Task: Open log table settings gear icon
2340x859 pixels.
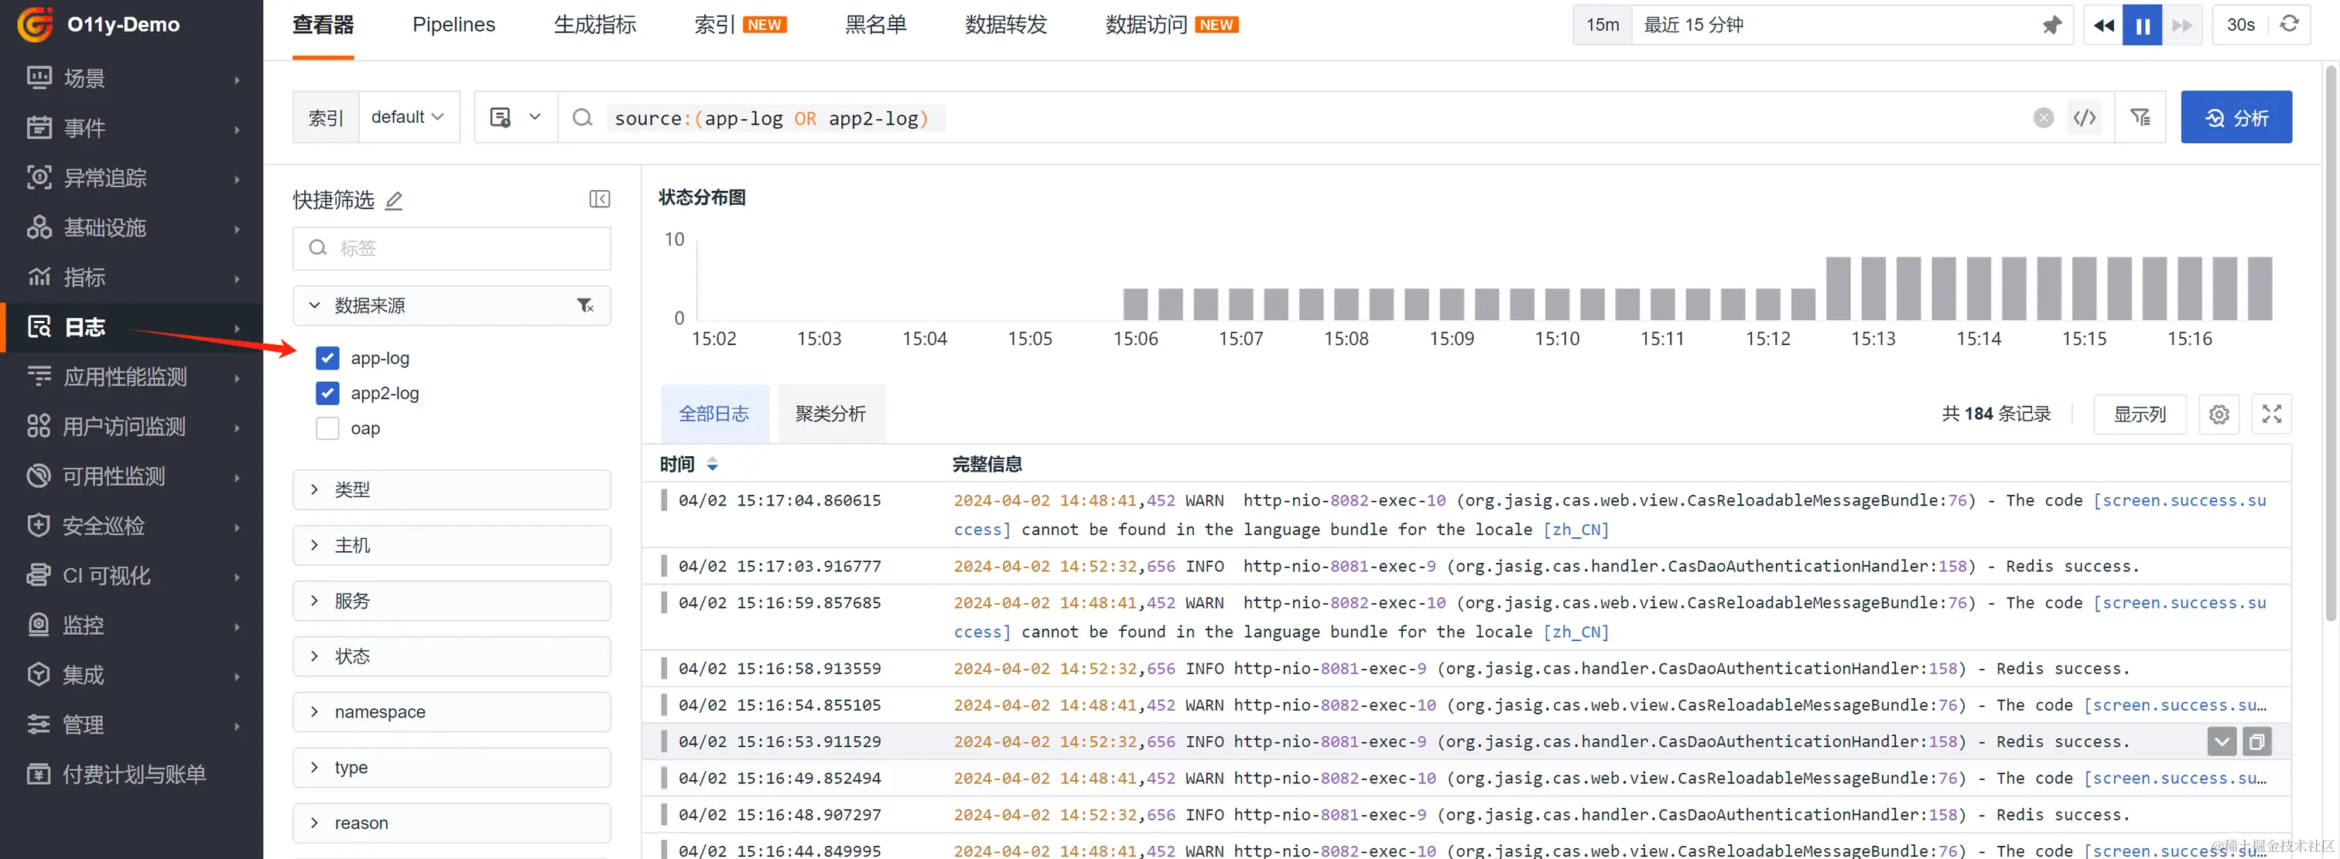Action: pos(2219,414)
